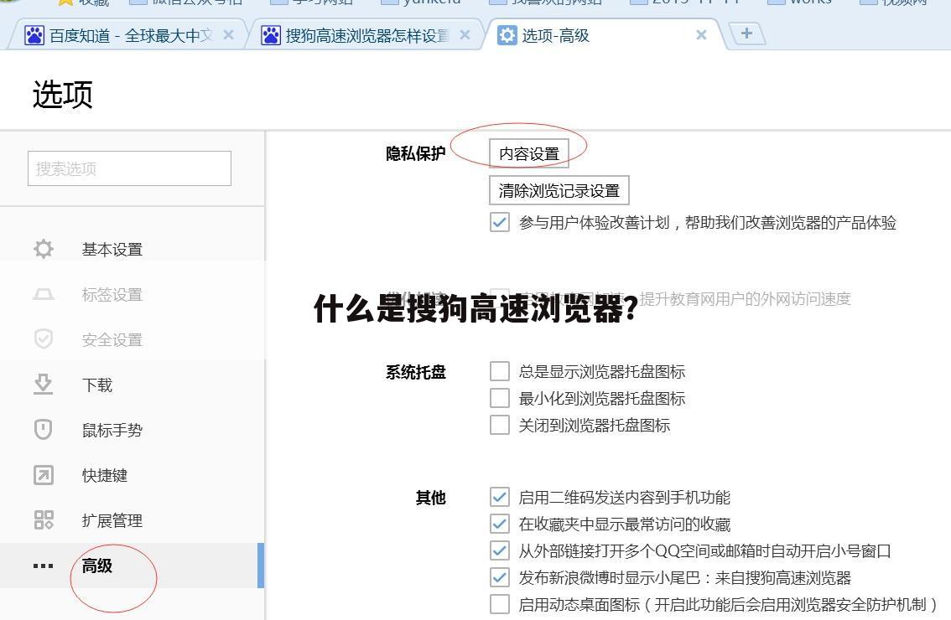The image size is (951, 620).
Task: Click the 安全设置 shield icon
Action: 44,338
